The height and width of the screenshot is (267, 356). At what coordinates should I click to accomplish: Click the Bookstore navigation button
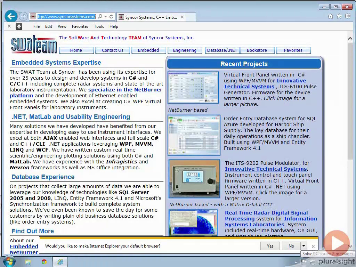point(257,50)
